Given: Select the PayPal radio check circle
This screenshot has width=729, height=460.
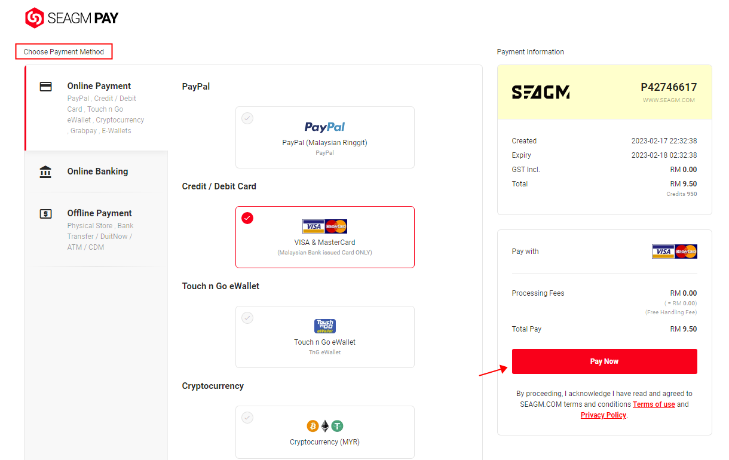Looking at the screenshot, I should click(x=247, y=118).
